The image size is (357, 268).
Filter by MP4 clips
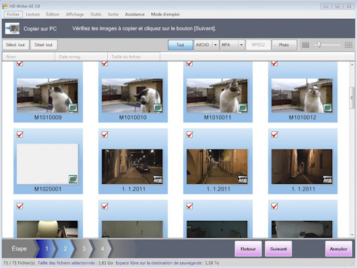[229, 45]
